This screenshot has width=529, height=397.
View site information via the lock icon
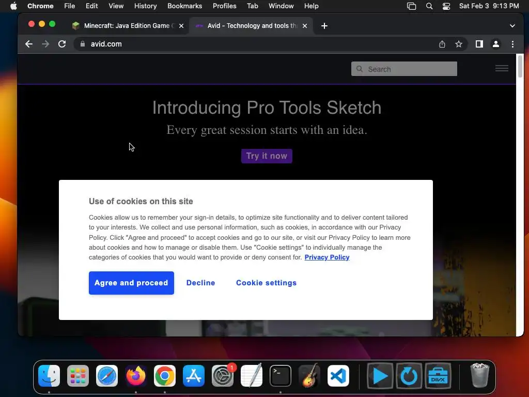(x=82, y=44)
